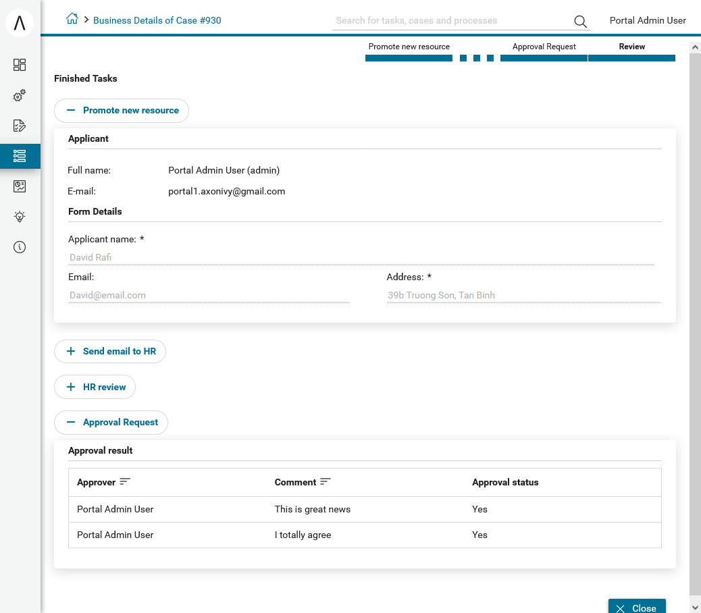Image resolution: width=701 pixels, height=613 pixels.
Task: Click the Close button
Action: 637,608
